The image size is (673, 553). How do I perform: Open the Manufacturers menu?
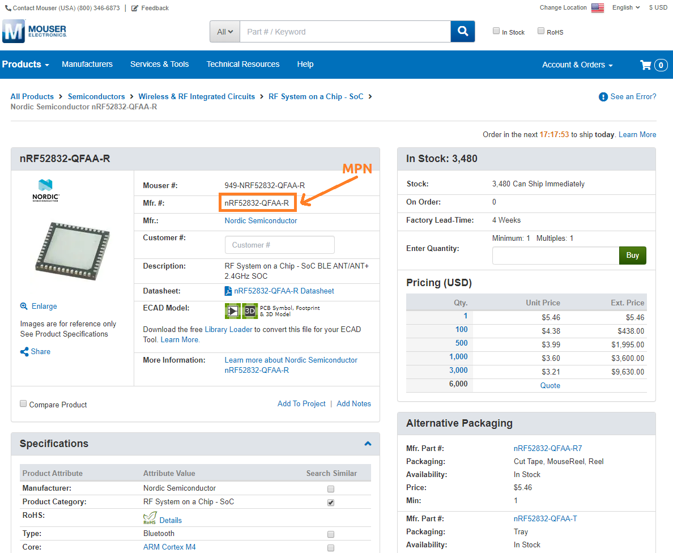pyautogui.click(x=87, y=65)
